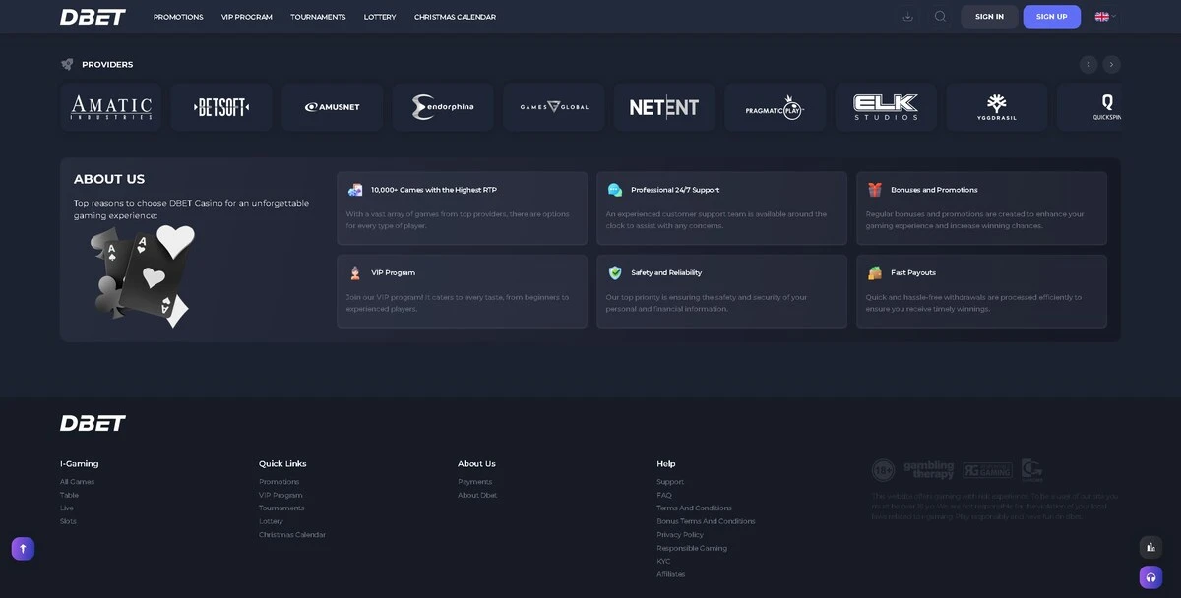The width and height of the screenshot is (1181, 598).
Task: Click the Professional 24/7 Support chat icon
Action: (x=615, y=190)
